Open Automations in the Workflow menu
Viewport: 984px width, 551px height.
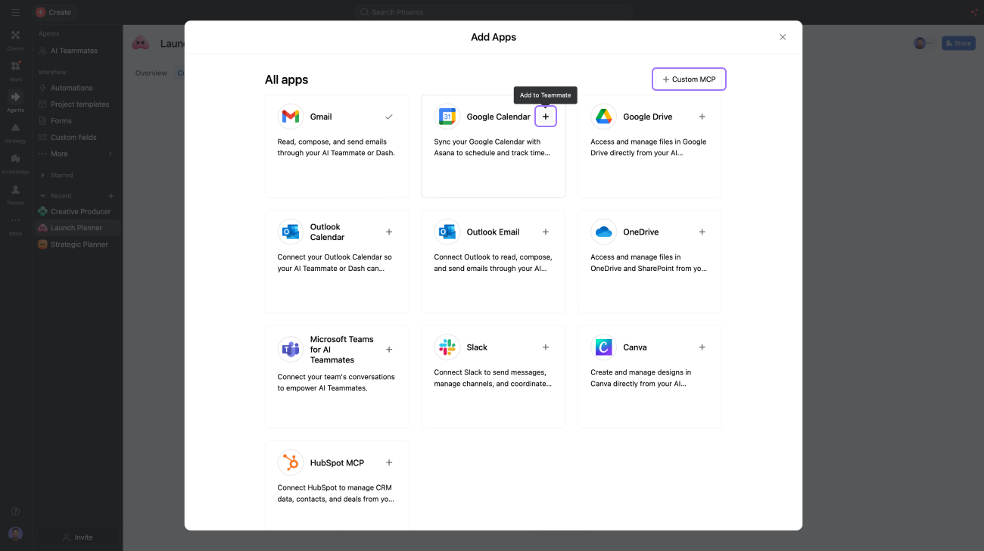tap(71, 88)
